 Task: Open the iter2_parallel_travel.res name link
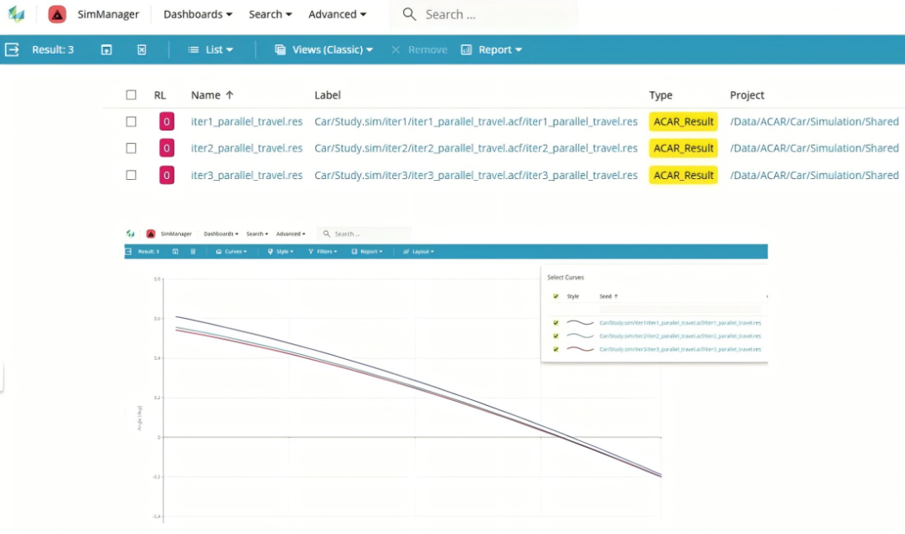pos(246,148)
